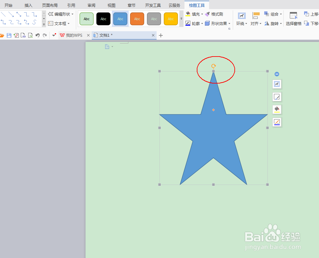Select the elbow arrow connector shape
This screenshot has height=258, width=319.
tap(34, 14)
